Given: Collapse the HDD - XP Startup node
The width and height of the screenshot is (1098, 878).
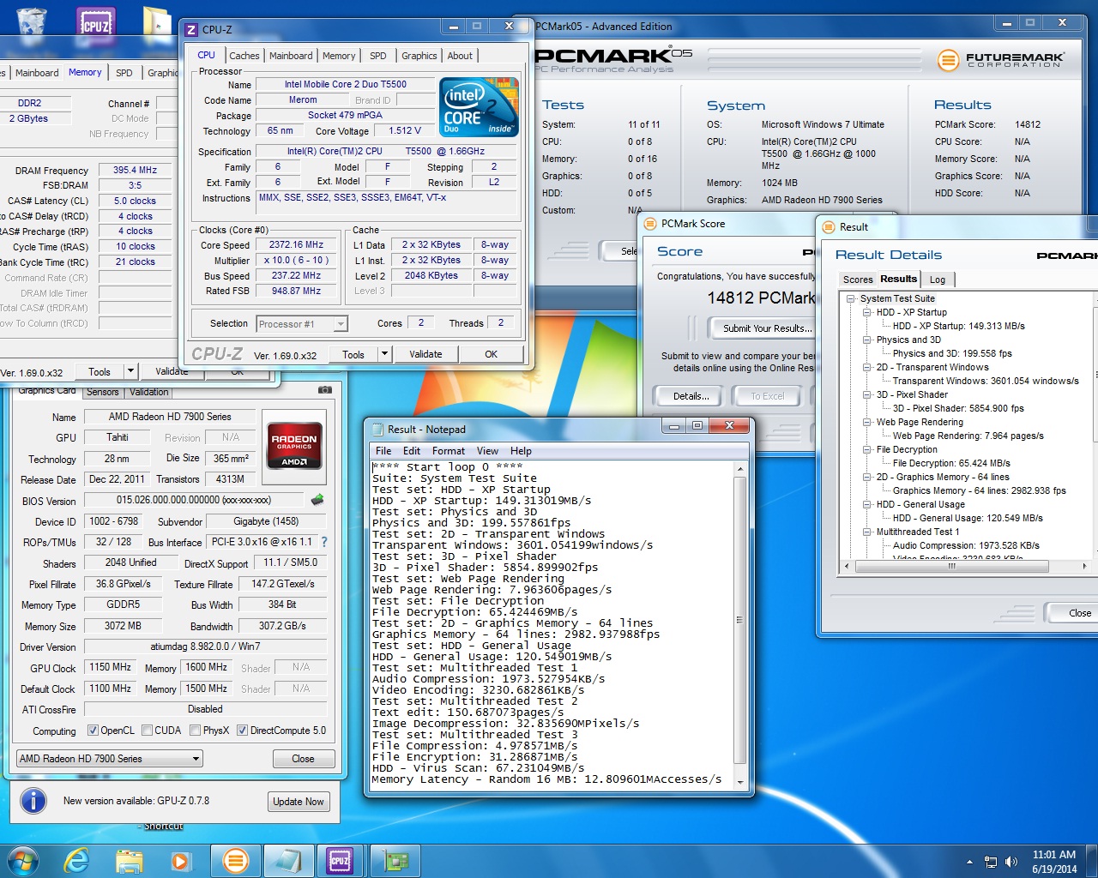Looking at the screenshot, I should click(x=867, y=313).
